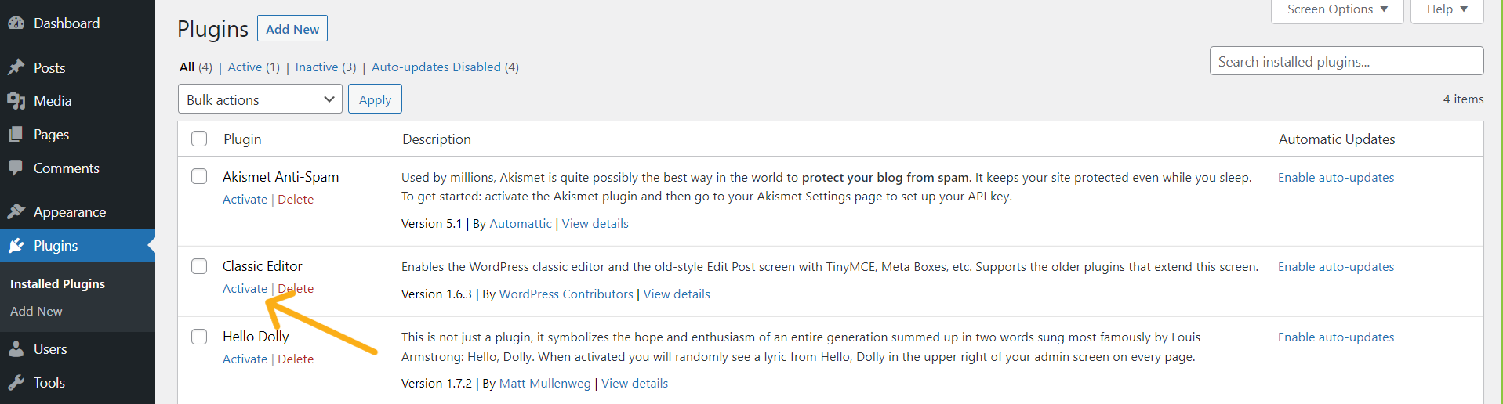Click the '4 items' count text
The width and height of the screenshot is (1503, 404).
coord(1463,99)
